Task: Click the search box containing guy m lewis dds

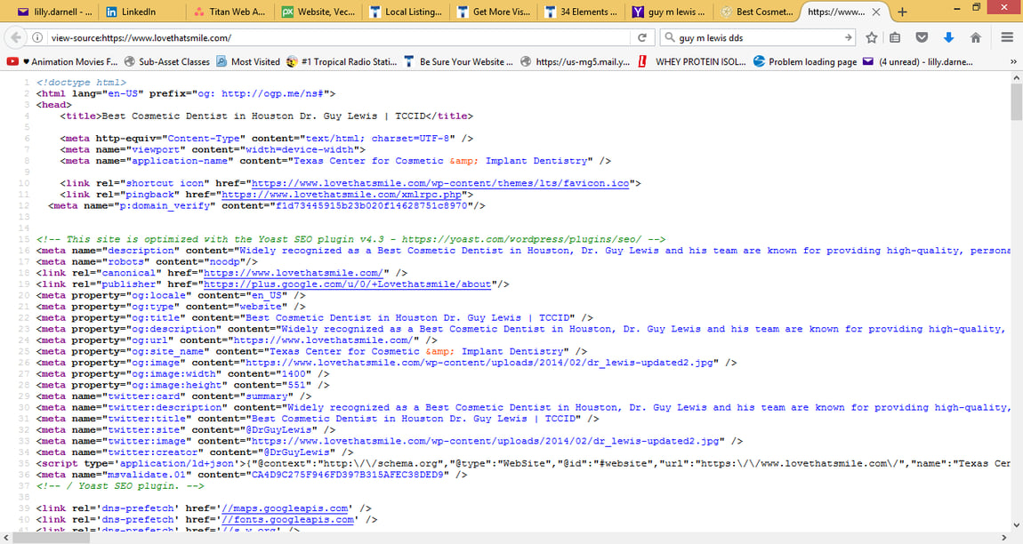Action: click(x=759, y=38)
